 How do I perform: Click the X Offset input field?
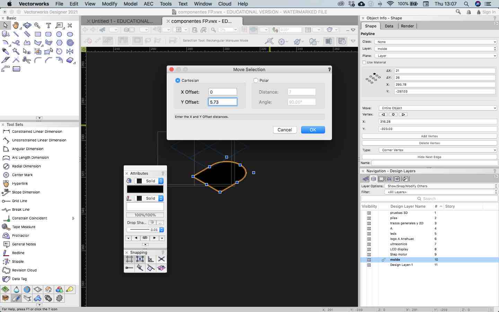point(223,92)
